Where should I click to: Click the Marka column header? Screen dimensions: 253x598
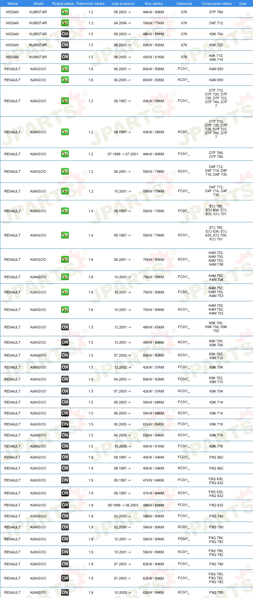point(13,4)
